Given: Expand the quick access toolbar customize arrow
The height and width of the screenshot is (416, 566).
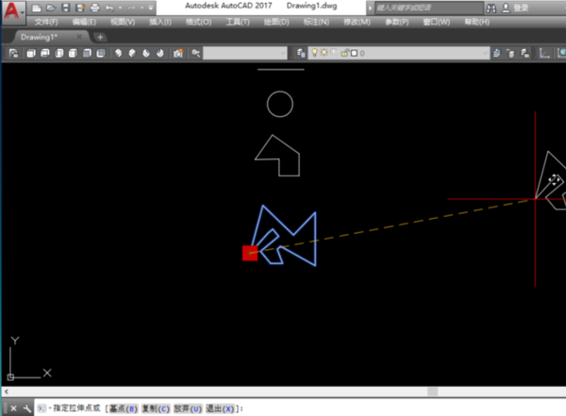Looking at the screenshot, I should [x=150, y=8].
